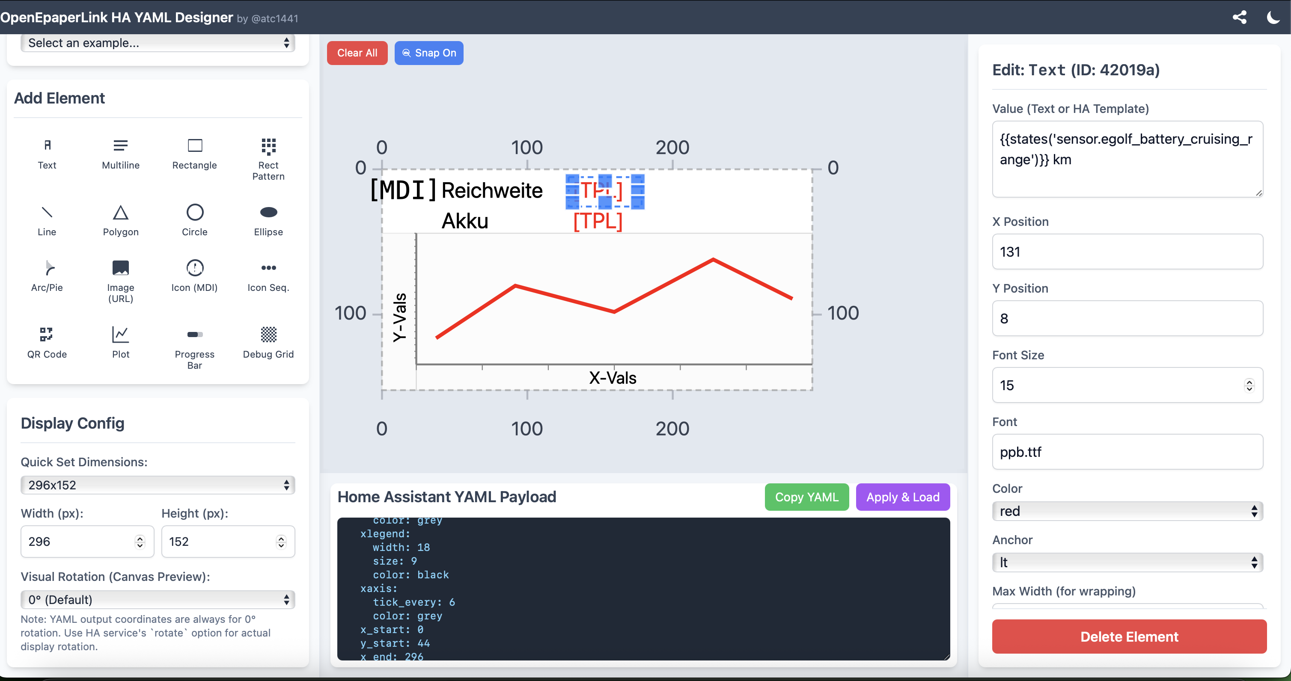Add a Multiline element
1291x681 pixels.
[x=120, y=153]
